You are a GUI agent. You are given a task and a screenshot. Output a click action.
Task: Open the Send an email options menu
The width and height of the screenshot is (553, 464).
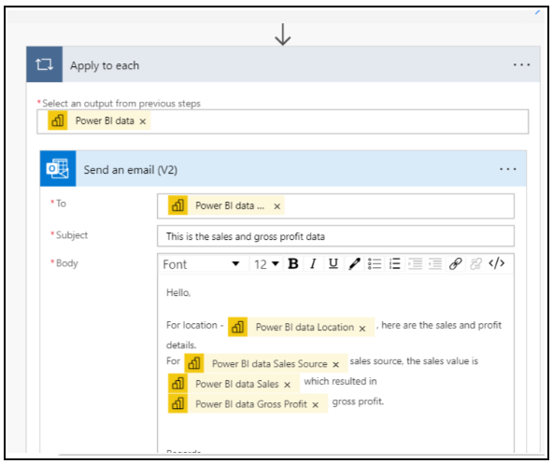pos(507,169)
